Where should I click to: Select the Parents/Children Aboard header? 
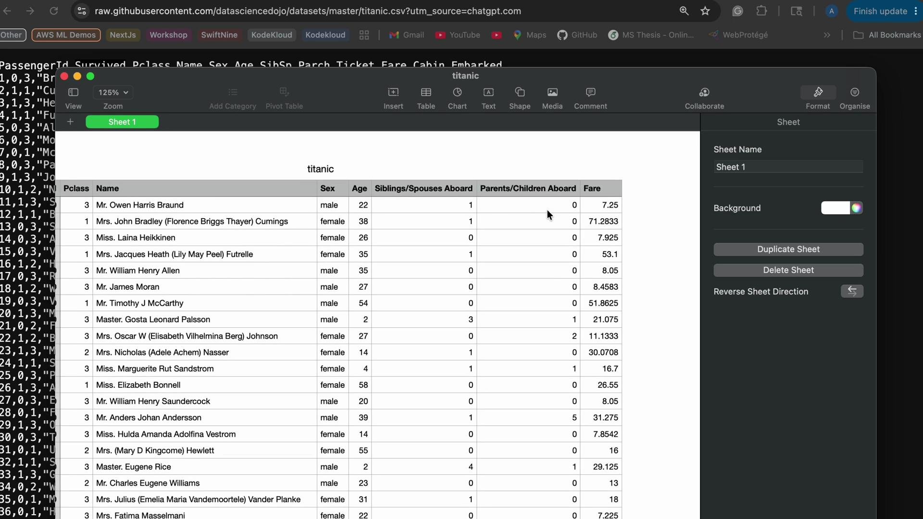[x=528, y=188]
